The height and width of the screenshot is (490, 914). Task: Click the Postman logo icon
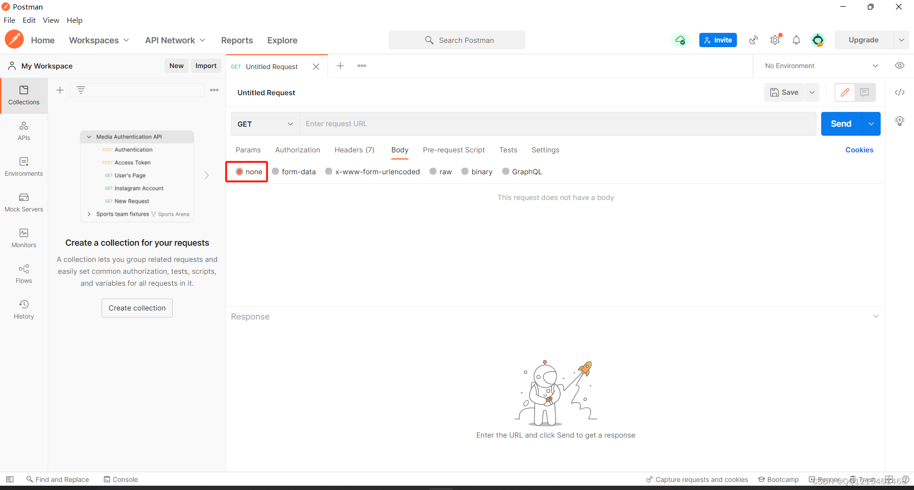click(14, 40)
